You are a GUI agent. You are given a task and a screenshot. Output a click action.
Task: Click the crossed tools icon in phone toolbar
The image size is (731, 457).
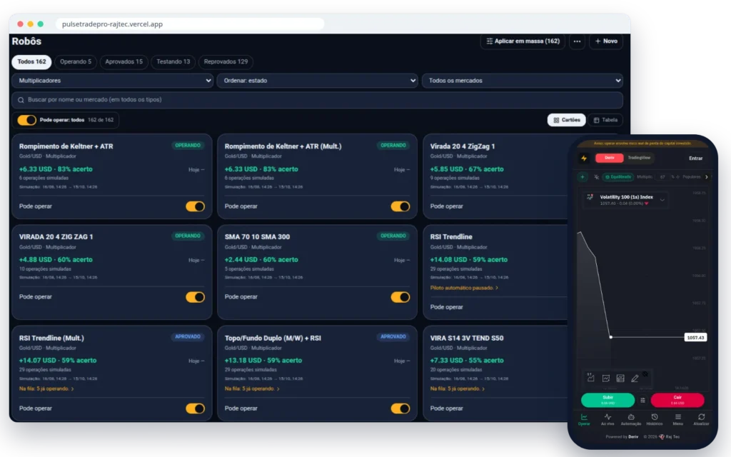[596, 177]
